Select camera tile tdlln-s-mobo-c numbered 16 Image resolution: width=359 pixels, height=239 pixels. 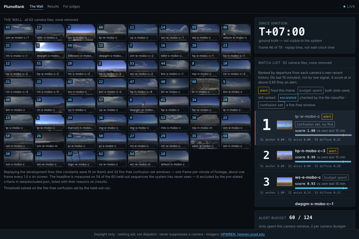pyautogui.click(x=174, y=50)
